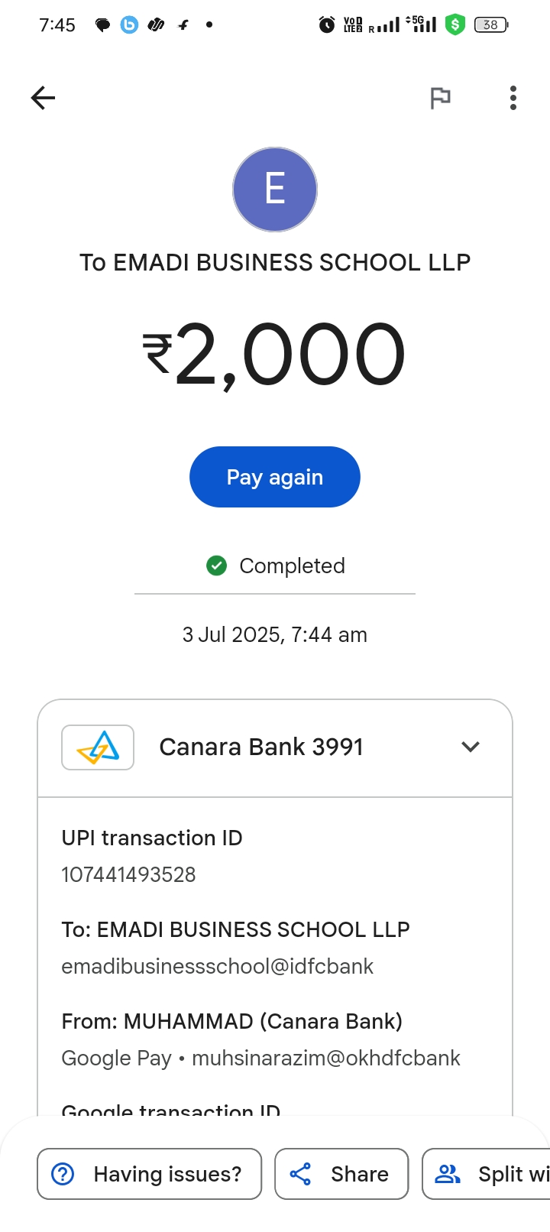Tap the back arrow icon
The image size is (550, 1232).
pos(44,98)
